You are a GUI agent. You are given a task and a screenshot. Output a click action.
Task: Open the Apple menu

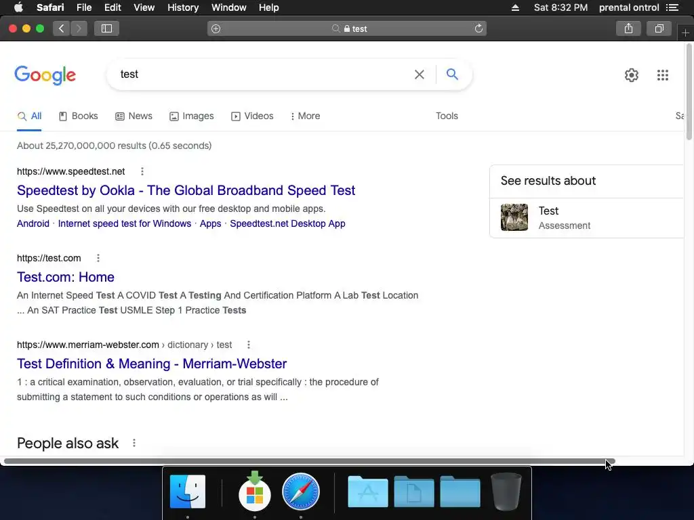[x=18, y=7]
